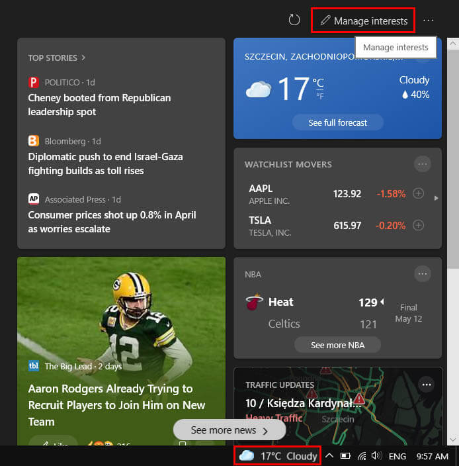Click See more news button
Screen dimensions: 459x466
[230, 430]
